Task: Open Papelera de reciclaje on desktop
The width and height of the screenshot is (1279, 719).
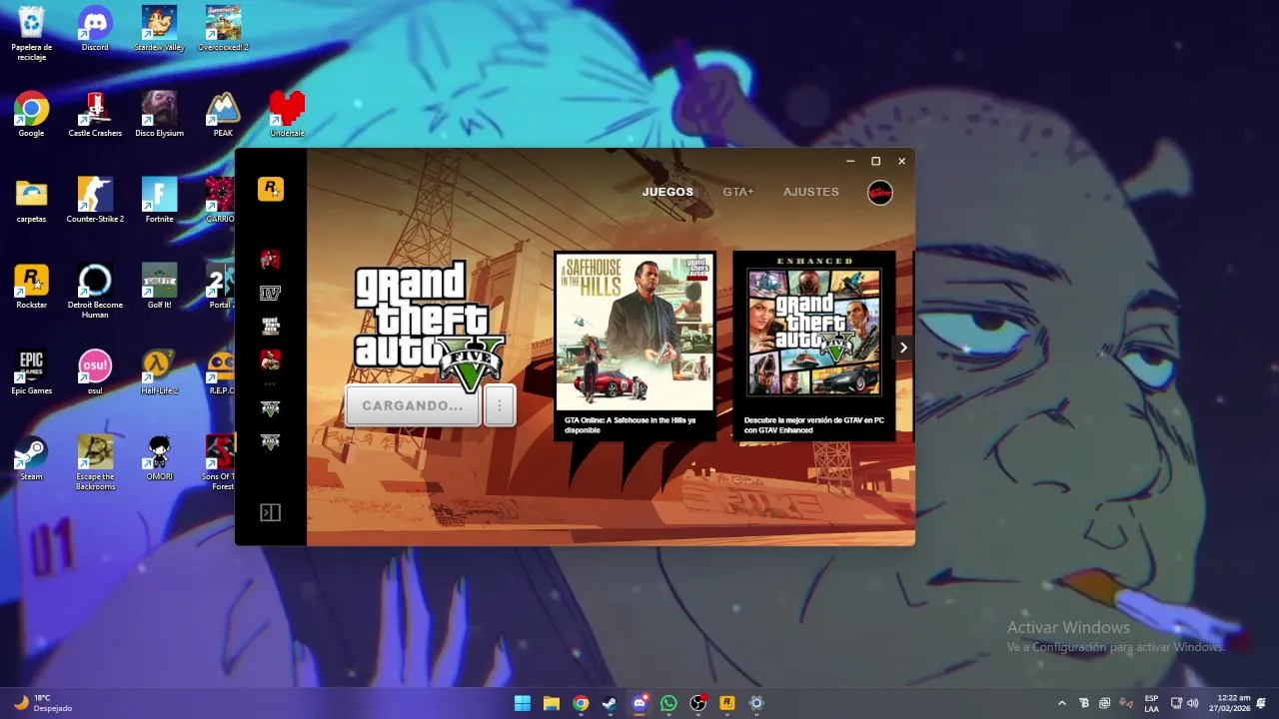Action: point(31,33)
